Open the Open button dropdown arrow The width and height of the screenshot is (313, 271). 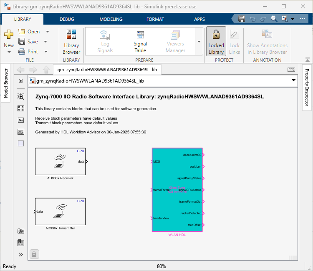click(x=48, y=32)
